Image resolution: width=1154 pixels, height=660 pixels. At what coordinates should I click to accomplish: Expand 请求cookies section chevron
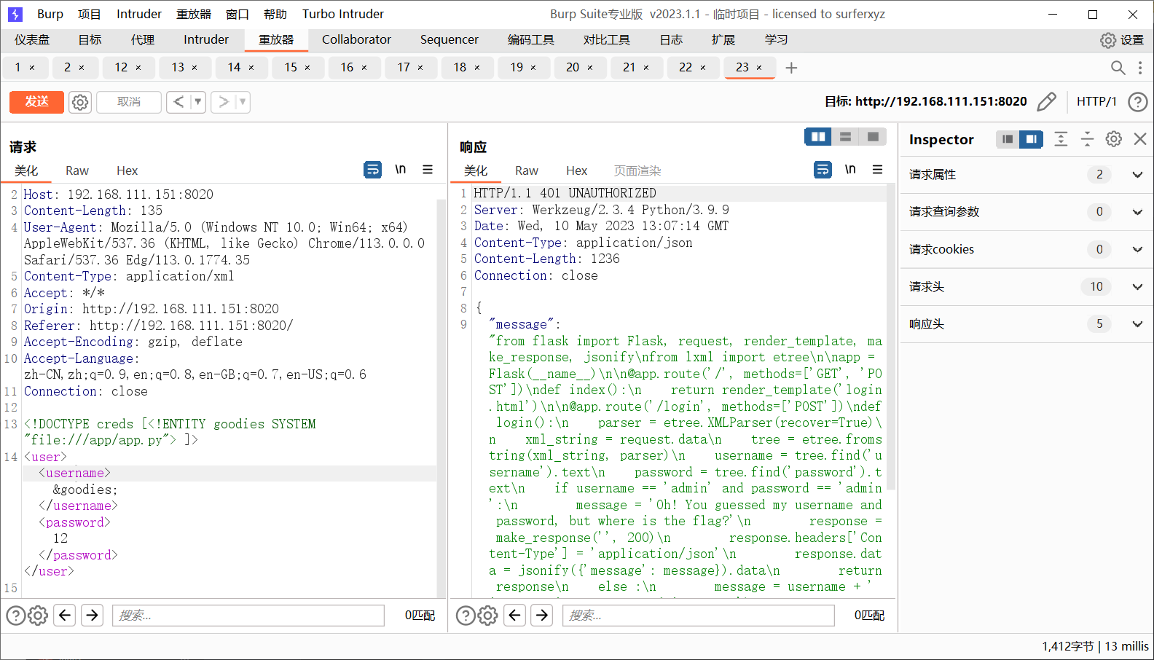click(1137, 249)
